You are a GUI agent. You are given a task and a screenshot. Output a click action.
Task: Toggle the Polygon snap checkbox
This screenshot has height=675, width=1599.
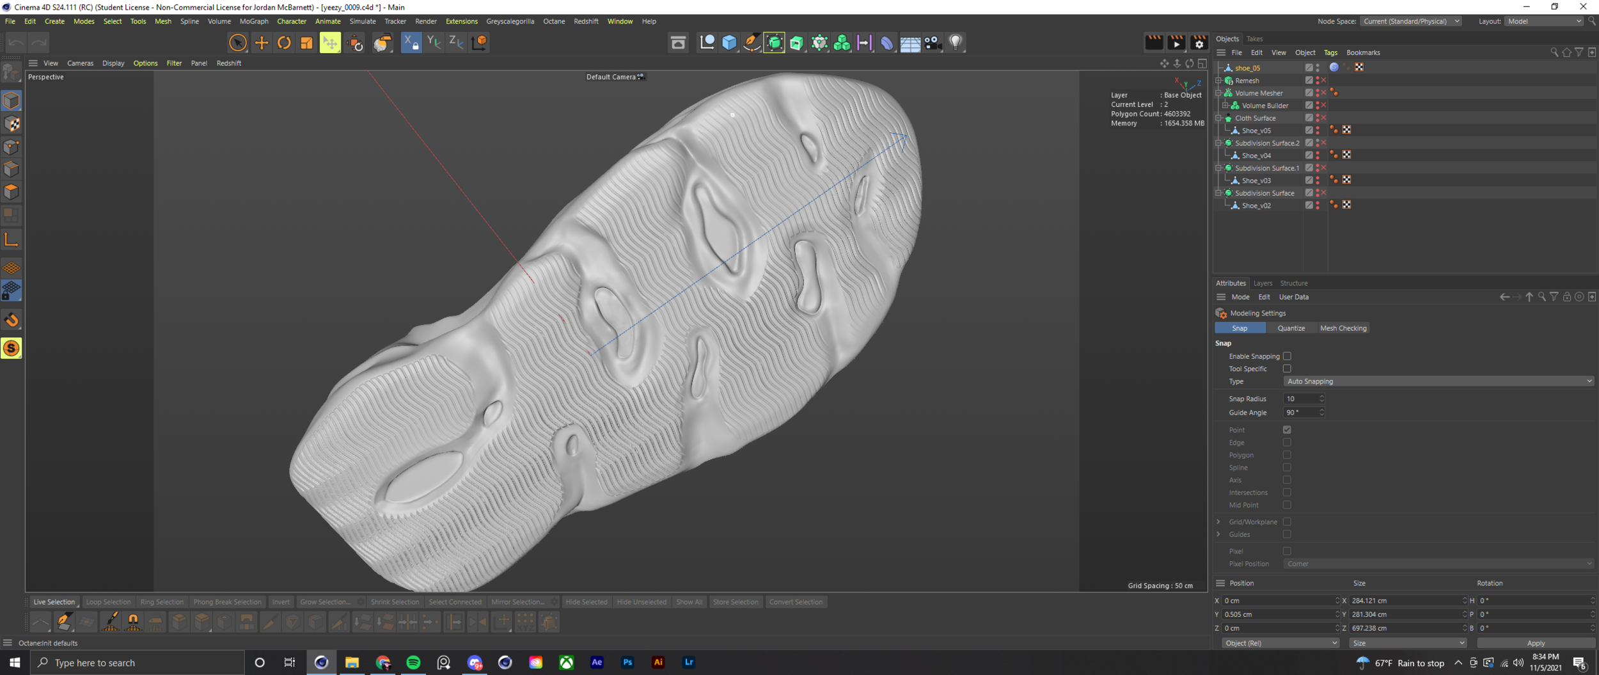pos(1287,455)
